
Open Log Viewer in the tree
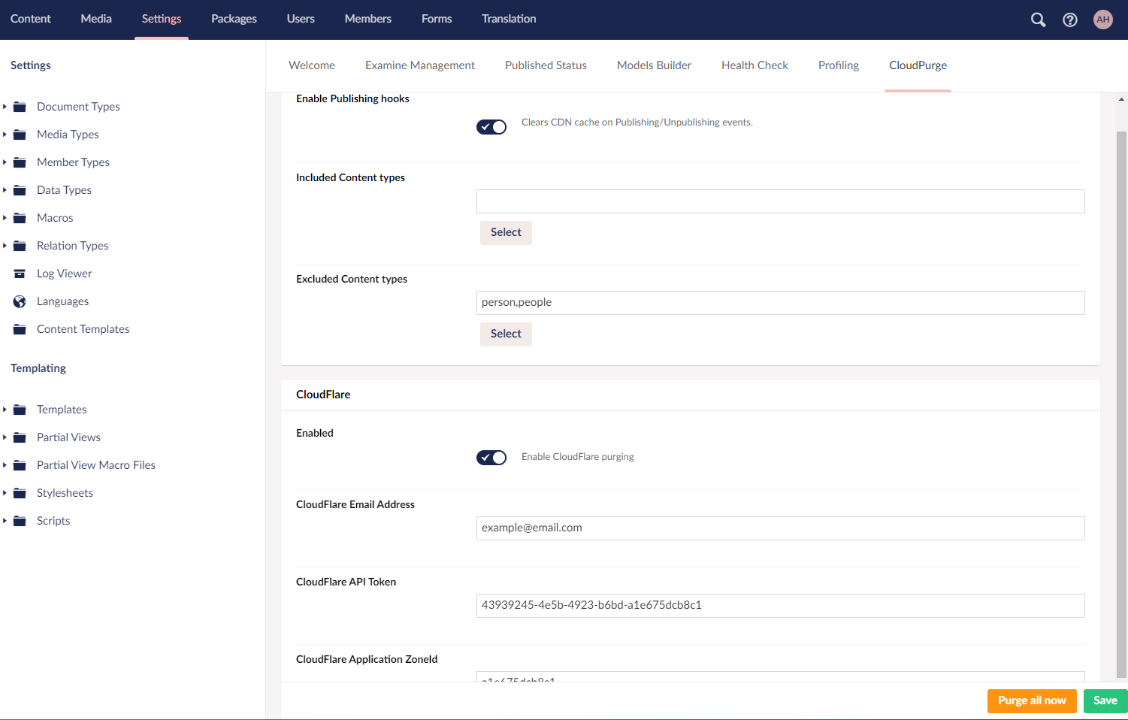(65, 274)
